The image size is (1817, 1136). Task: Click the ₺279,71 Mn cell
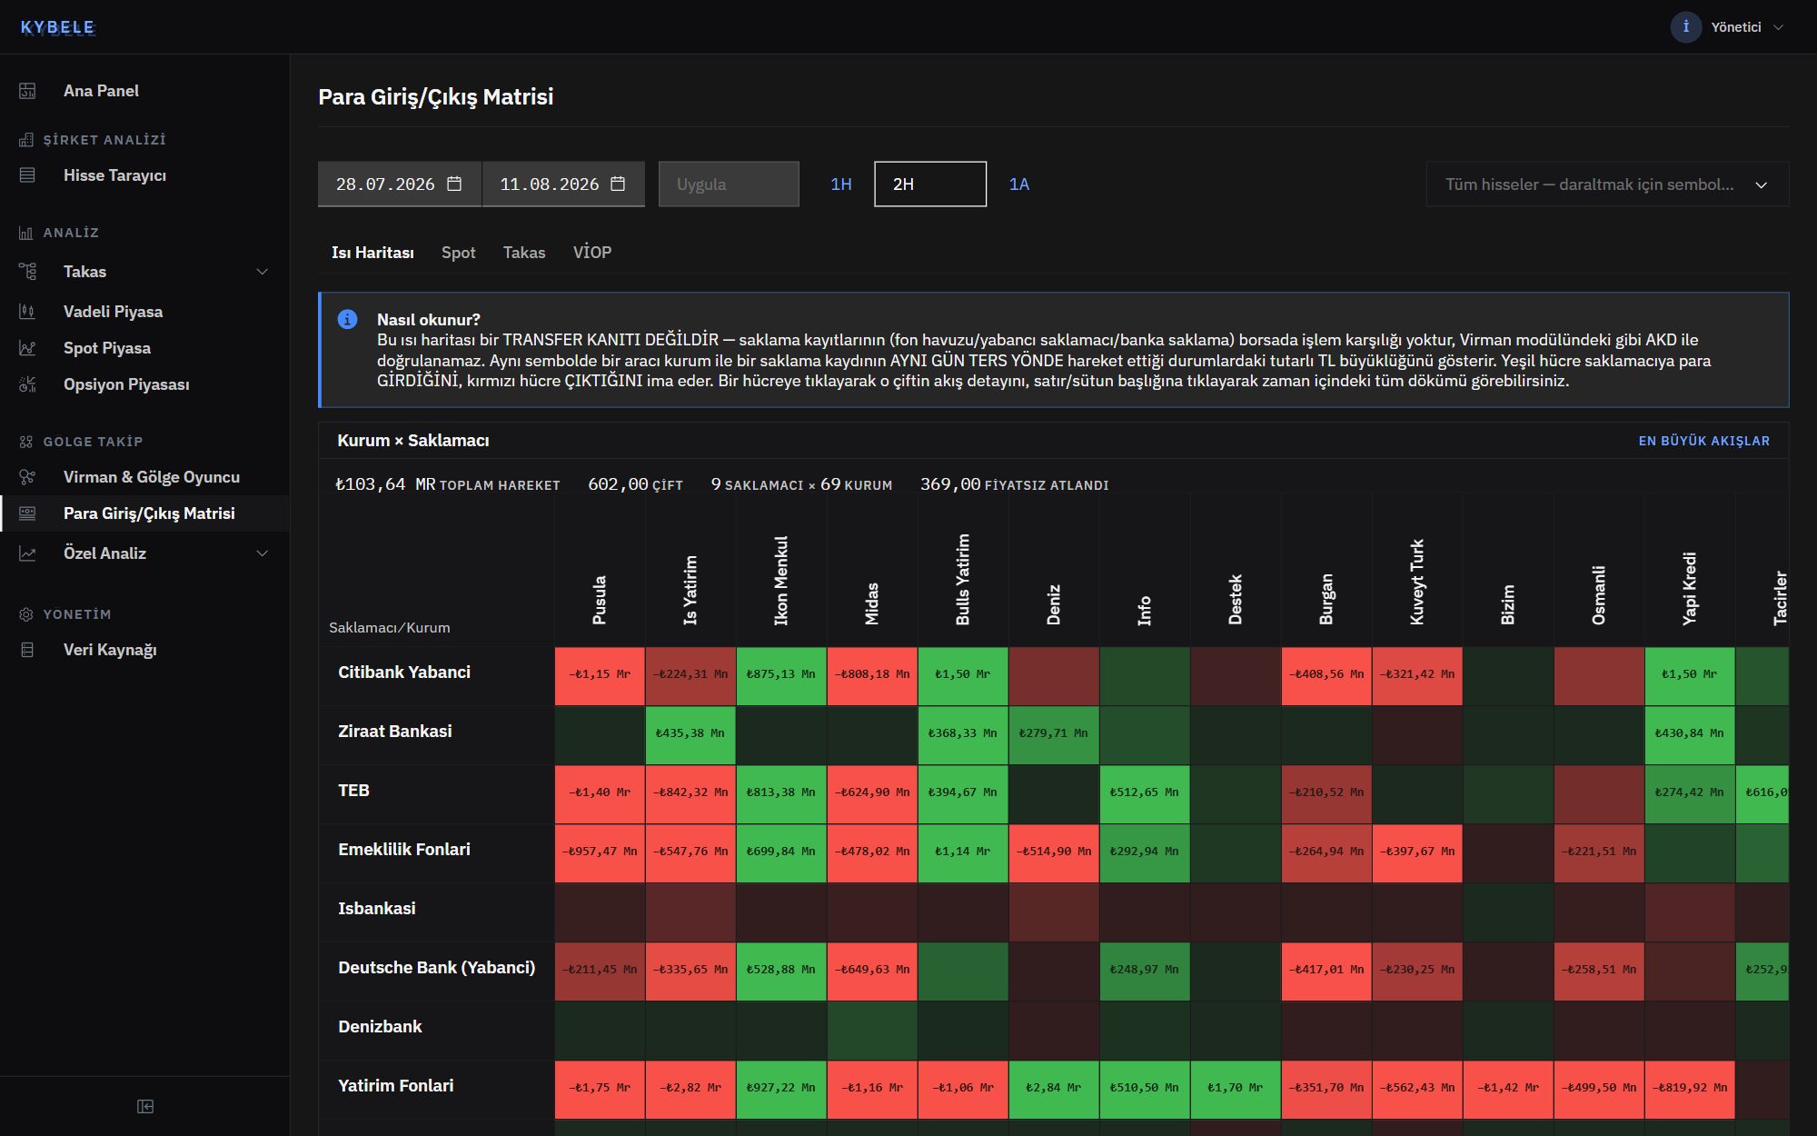click(x=1054, y=735)
